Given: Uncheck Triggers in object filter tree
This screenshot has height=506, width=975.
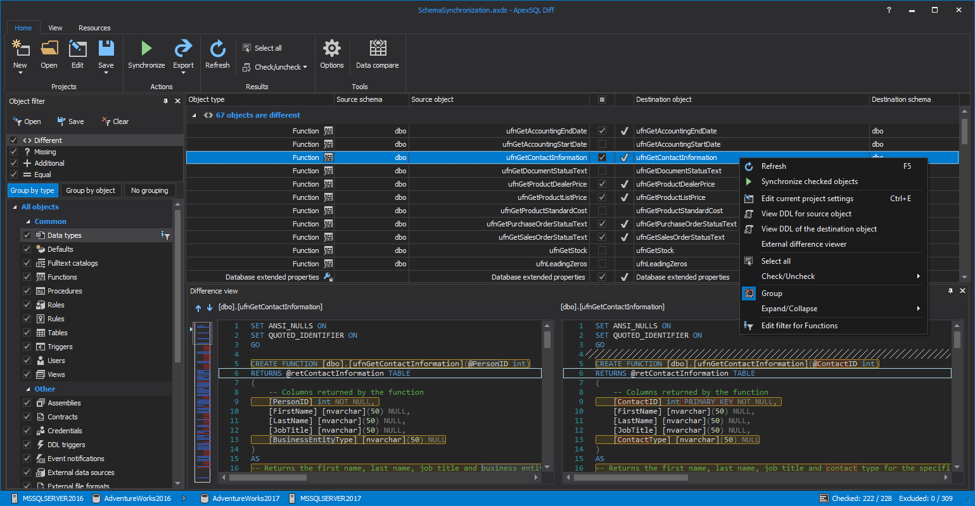Looking at the screenshot, I should point(27,347).
